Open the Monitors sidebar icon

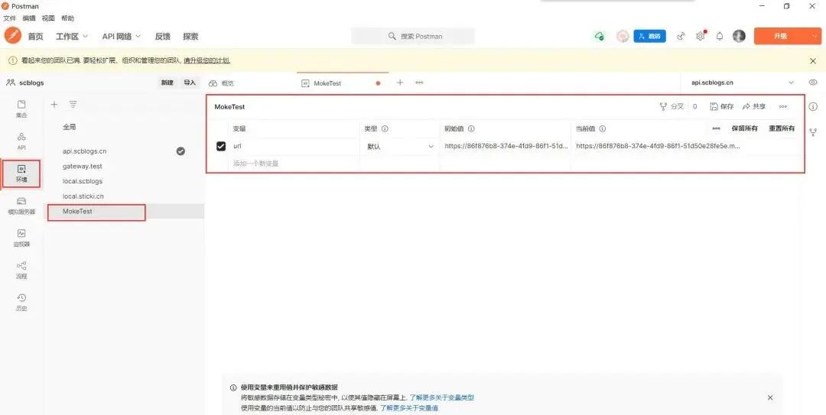click(x=21, y=238)
